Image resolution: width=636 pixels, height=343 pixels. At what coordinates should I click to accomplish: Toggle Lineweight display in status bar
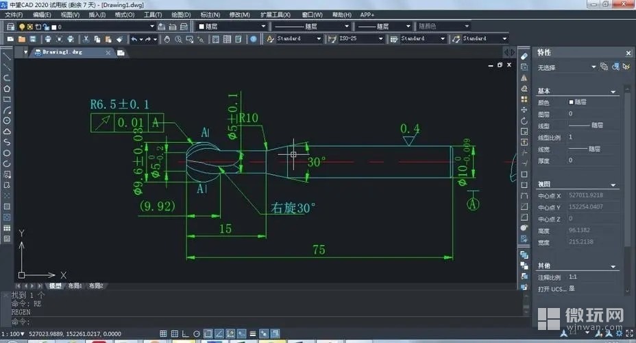click(x=253, y=333)
